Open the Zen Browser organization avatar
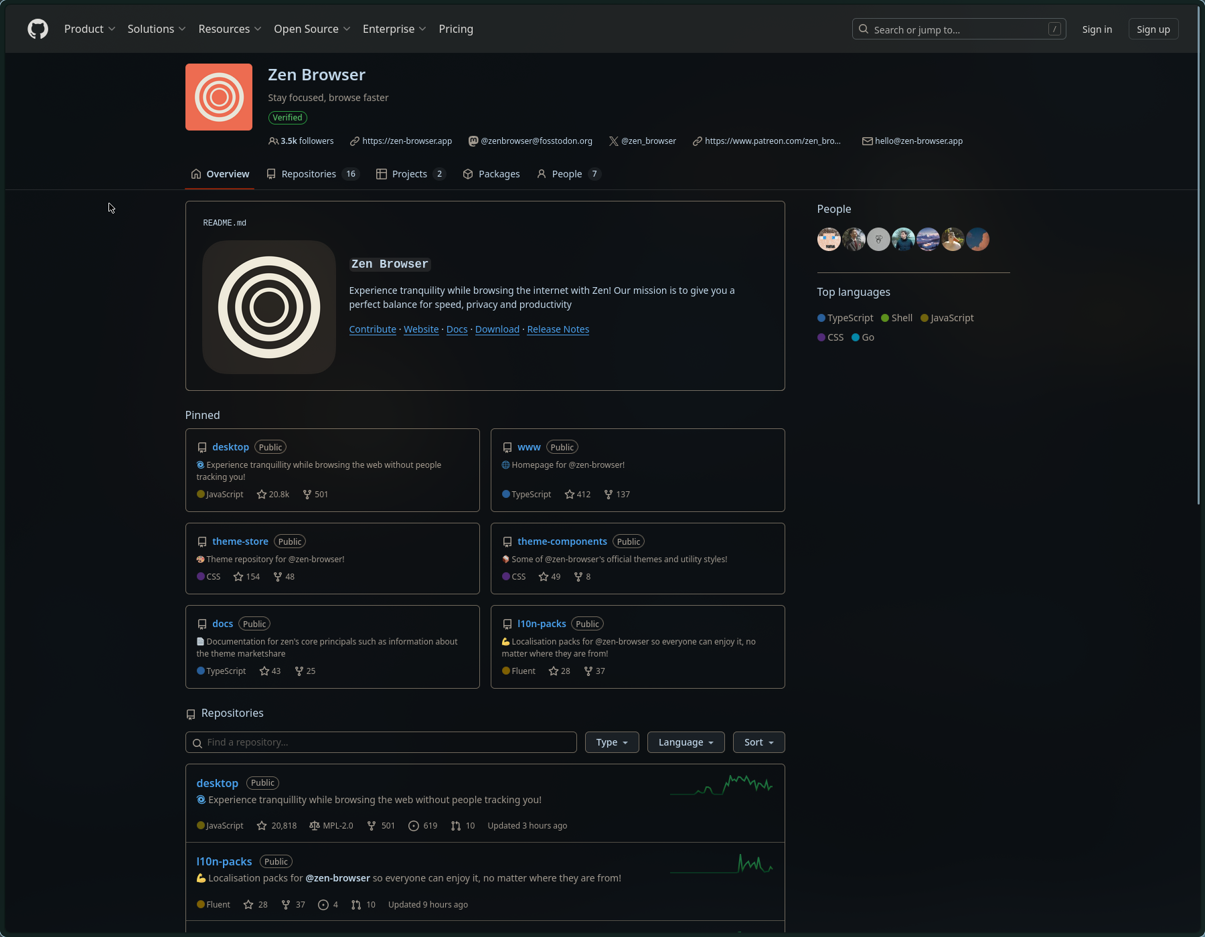 219,97
